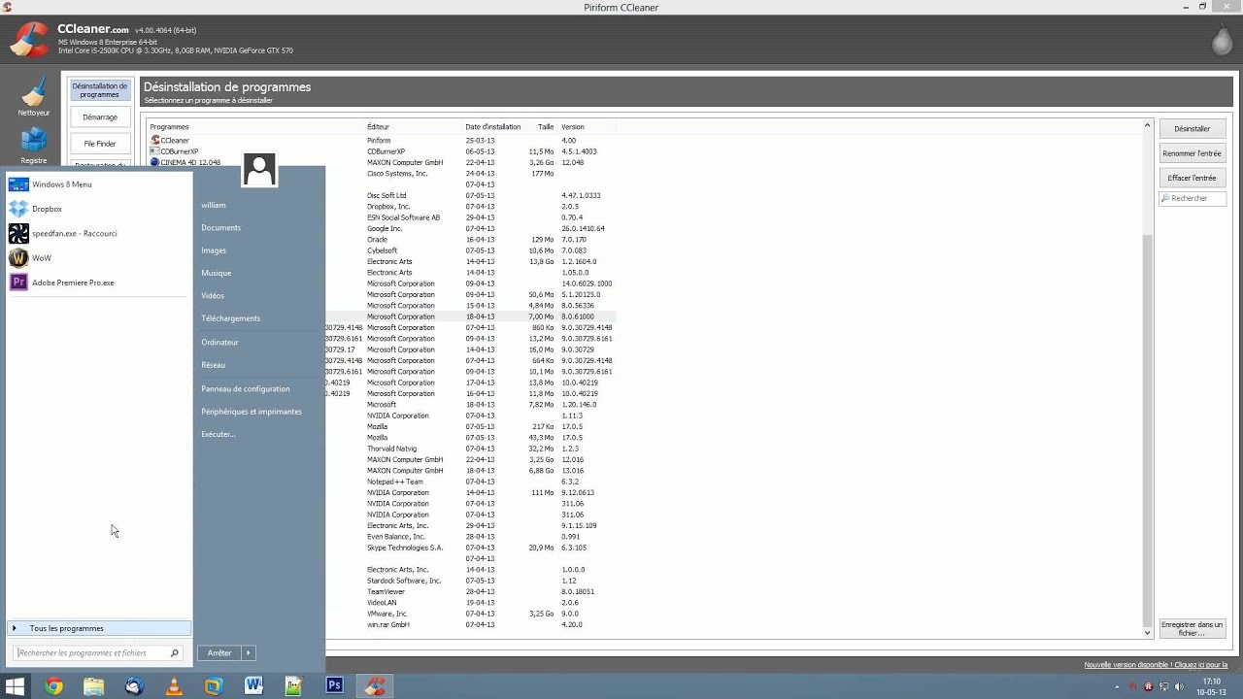This screenshot has height=699, width=1243.
Task: Click the scrollbar up arrow of program list
Action: [1147, 125]
